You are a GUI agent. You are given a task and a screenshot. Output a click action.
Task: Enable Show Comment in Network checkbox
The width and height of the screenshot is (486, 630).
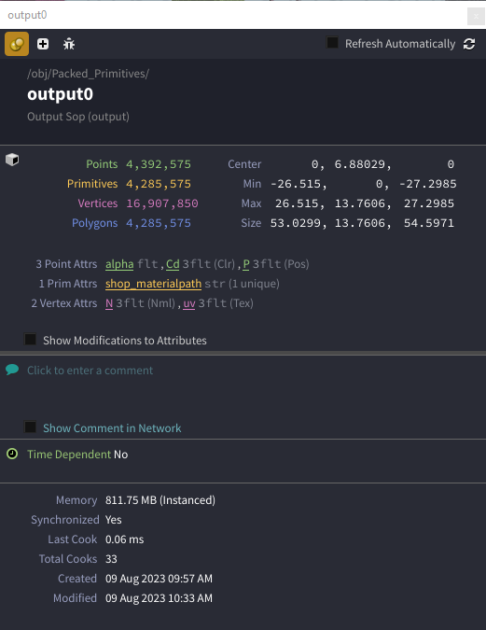pyautogui.click(x=30, y=427)
